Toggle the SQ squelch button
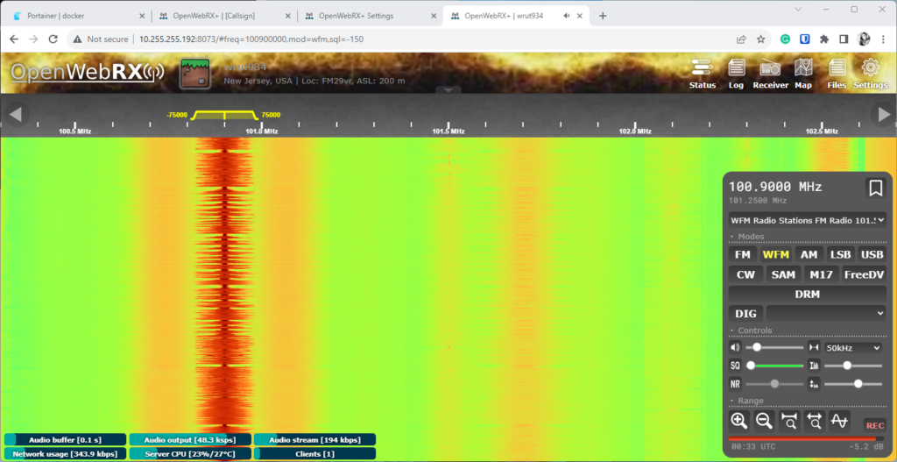The height and width of the screenshot is (462, 897). [736, 366]
